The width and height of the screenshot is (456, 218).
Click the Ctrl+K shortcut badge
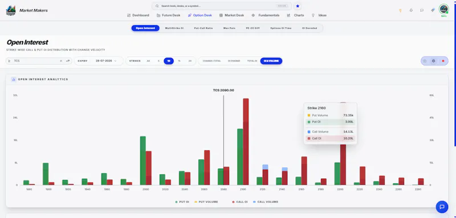[x=282, y=6]
